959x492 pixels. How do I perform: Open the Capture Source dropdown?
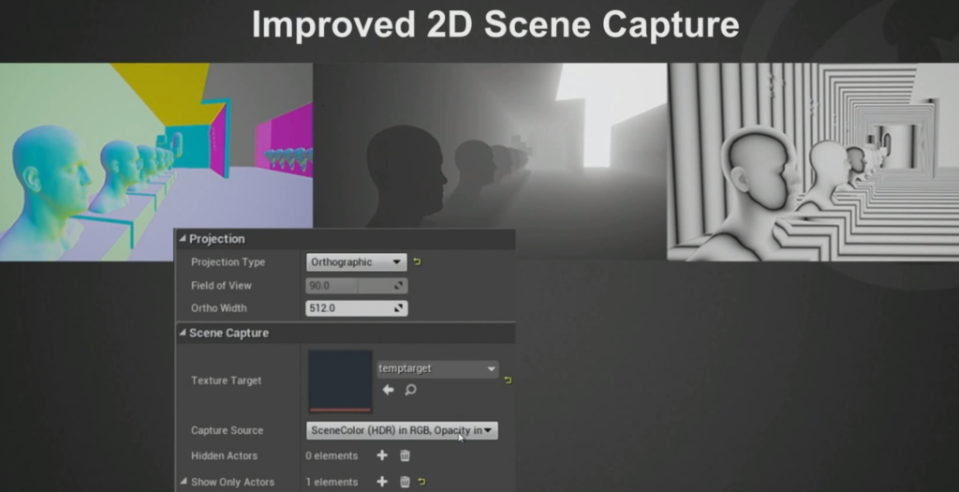pos(402,430)
